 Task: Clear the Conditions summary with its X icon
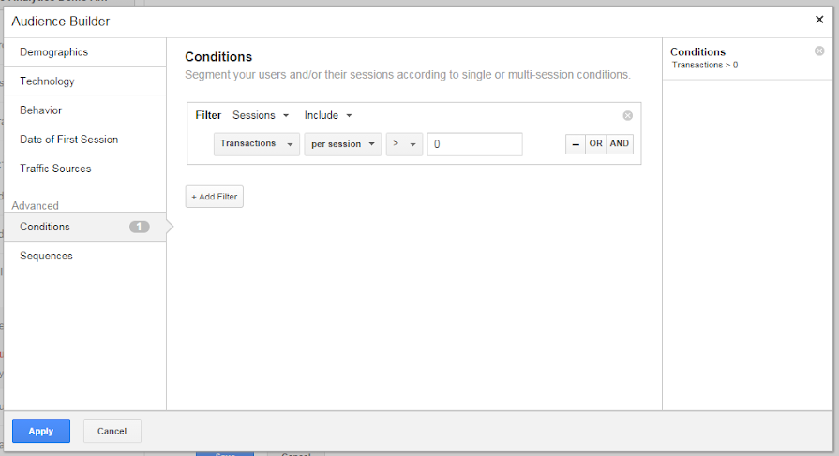[819, 51]
